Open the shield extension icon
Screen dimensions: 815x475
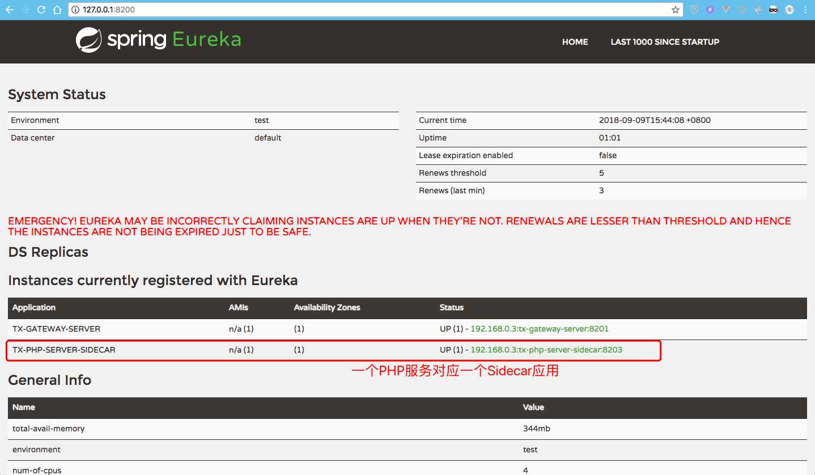[694, 10]
